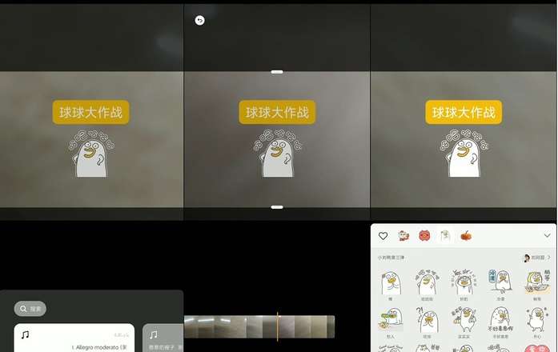Click the video filmstrip in timeline
Viewport: 558px width, 352px height.
(259, 326)
